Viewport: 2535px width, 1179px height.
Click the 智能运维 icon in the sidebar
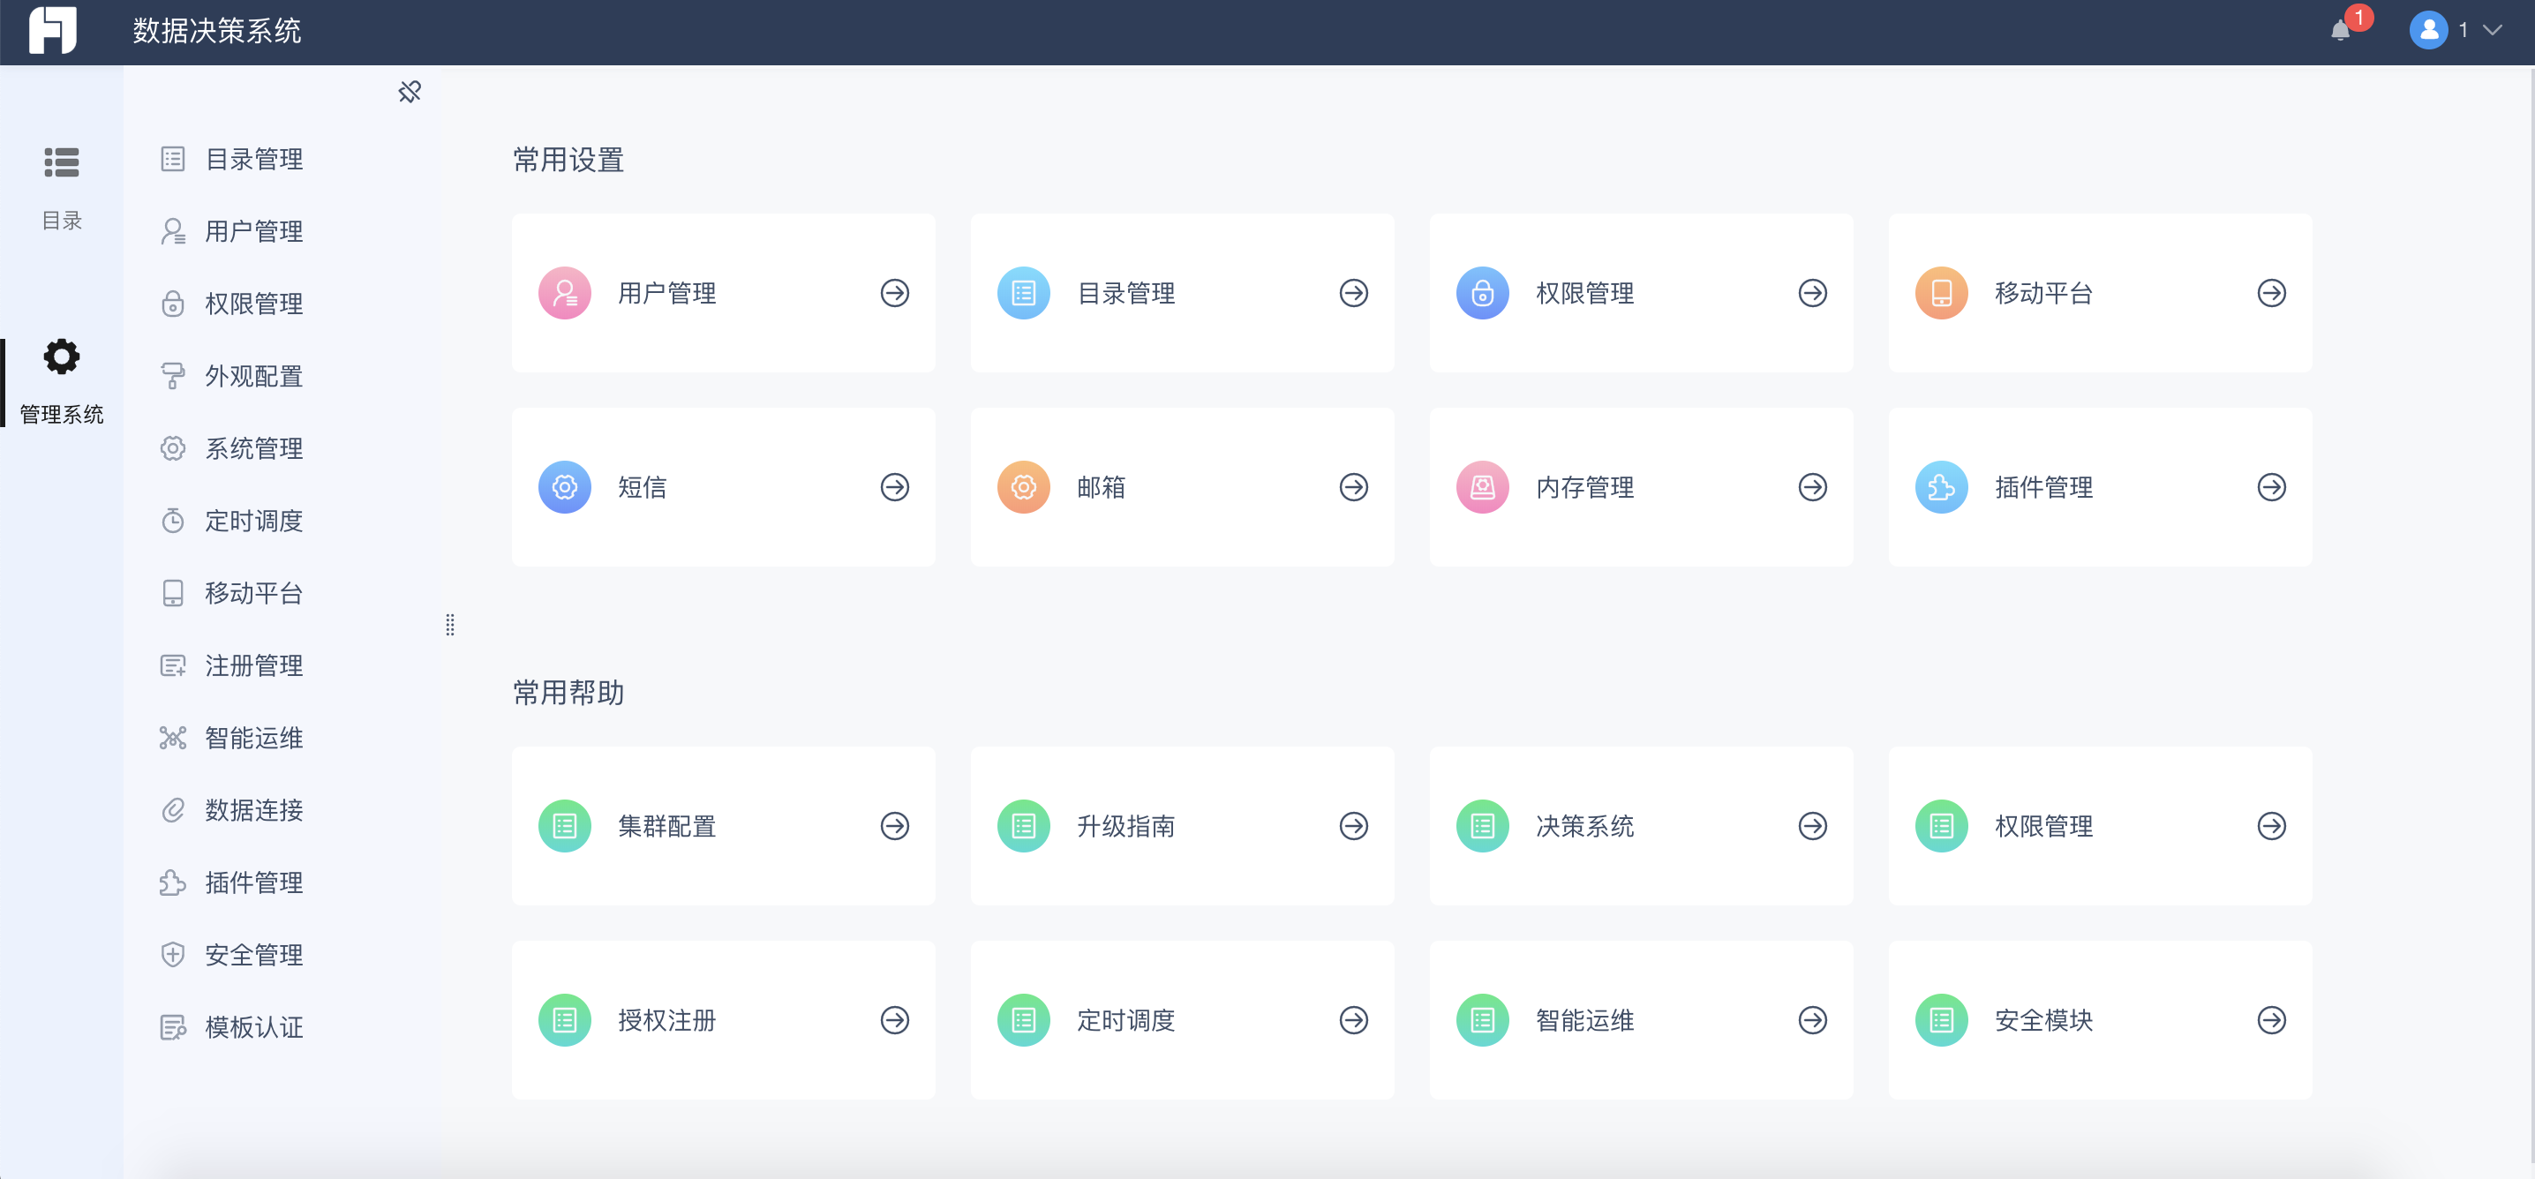click(x=173, y=738)
